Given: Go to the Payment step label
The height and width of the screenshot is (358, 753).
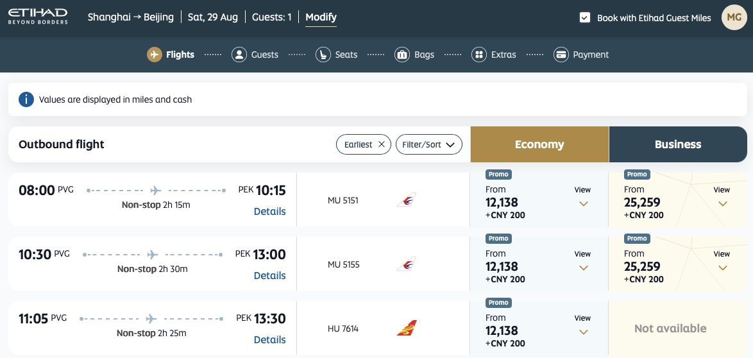Looking at the screenshot, I should point(591,55).
